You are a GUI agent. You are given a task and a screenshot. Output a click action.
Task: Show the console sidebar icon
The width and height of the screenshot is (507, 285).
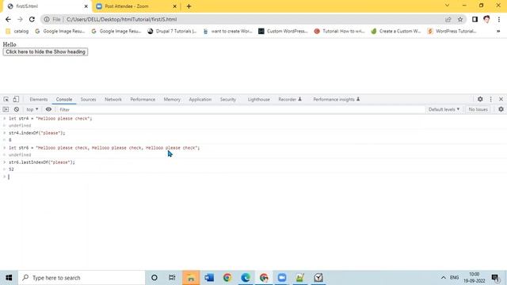6,109
